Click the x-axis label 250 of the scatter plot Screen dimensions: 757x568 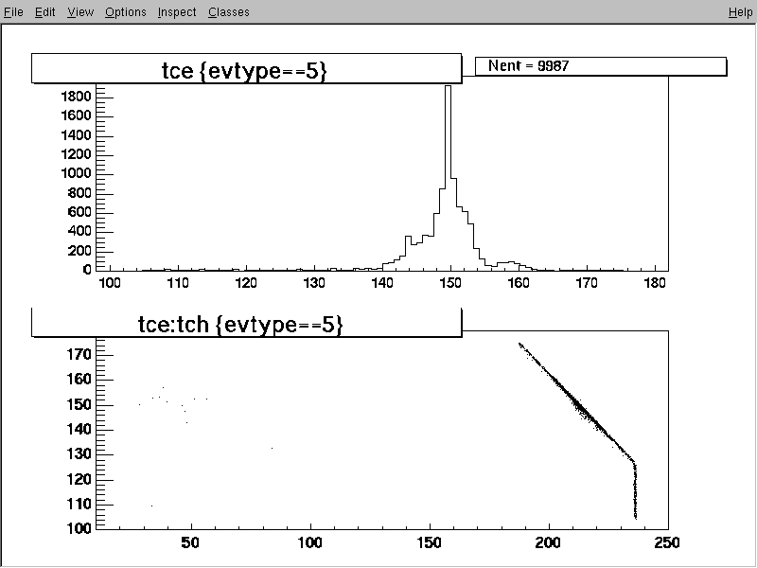[x=667, y=542]
